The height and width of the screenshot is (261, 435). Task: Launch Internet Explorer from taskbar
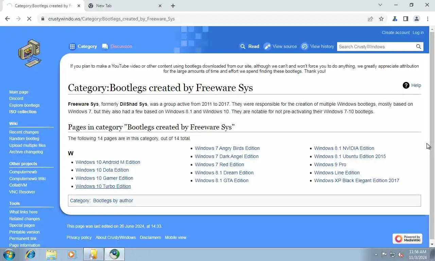click(31, 254)
